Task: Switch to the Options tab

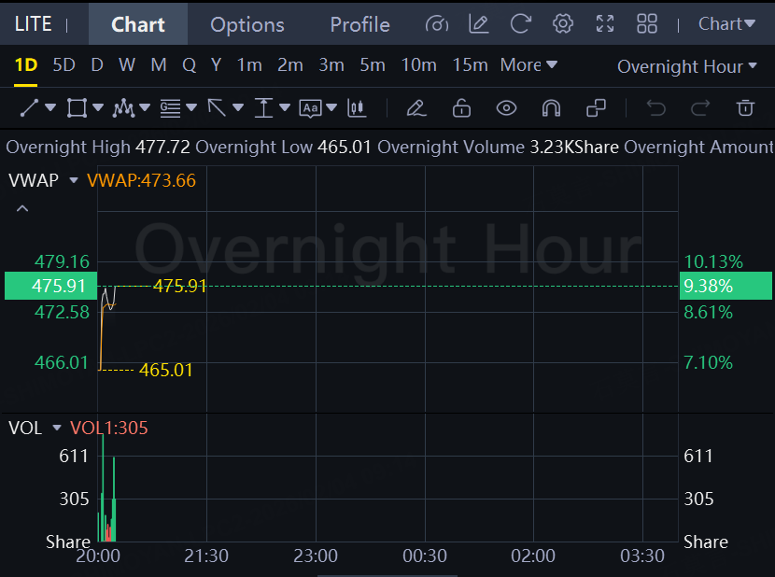Action: 247,24
